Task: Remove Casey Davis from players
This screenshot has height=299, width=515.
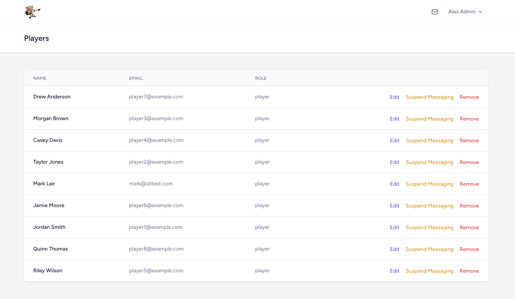Action: [x=469, y=140]
